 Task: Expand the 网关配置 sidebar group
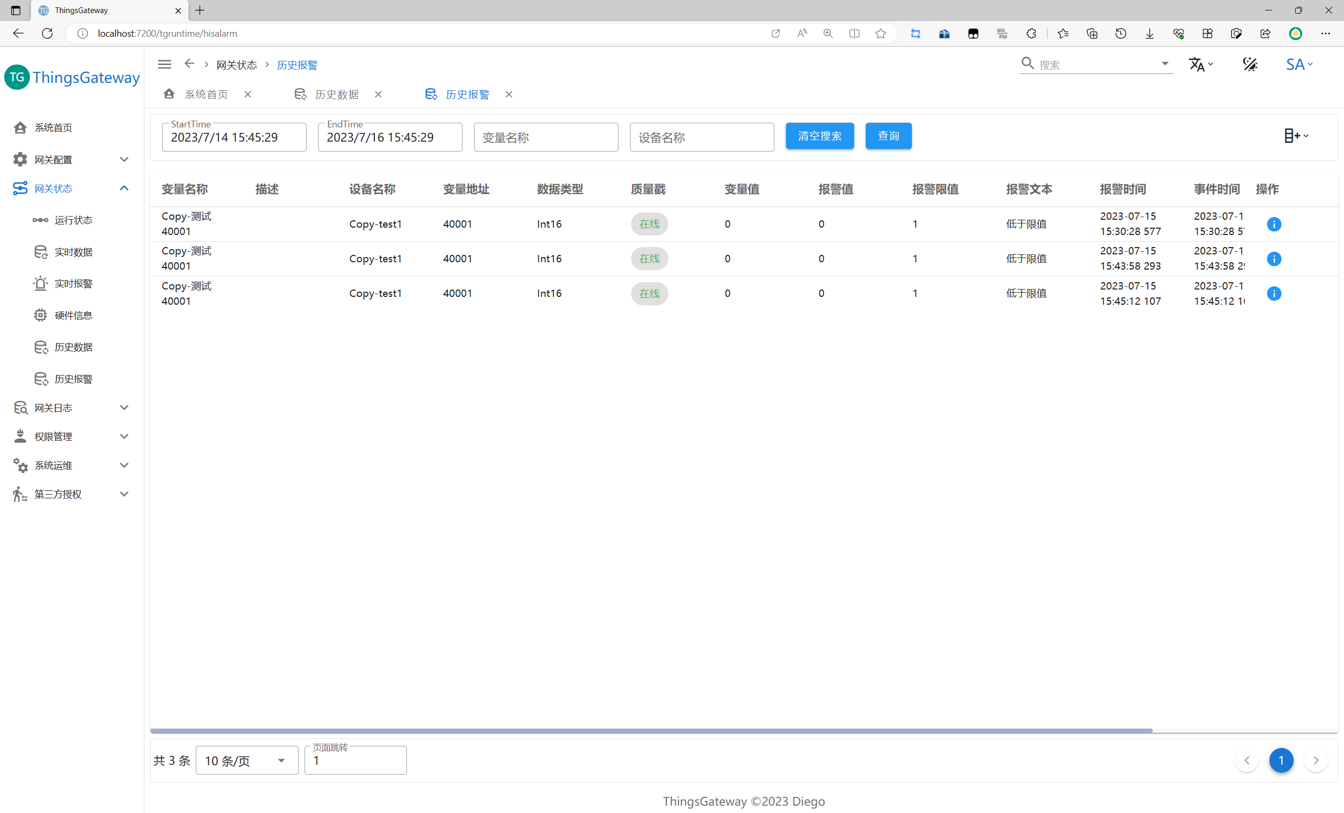click(x=124, y=159)
